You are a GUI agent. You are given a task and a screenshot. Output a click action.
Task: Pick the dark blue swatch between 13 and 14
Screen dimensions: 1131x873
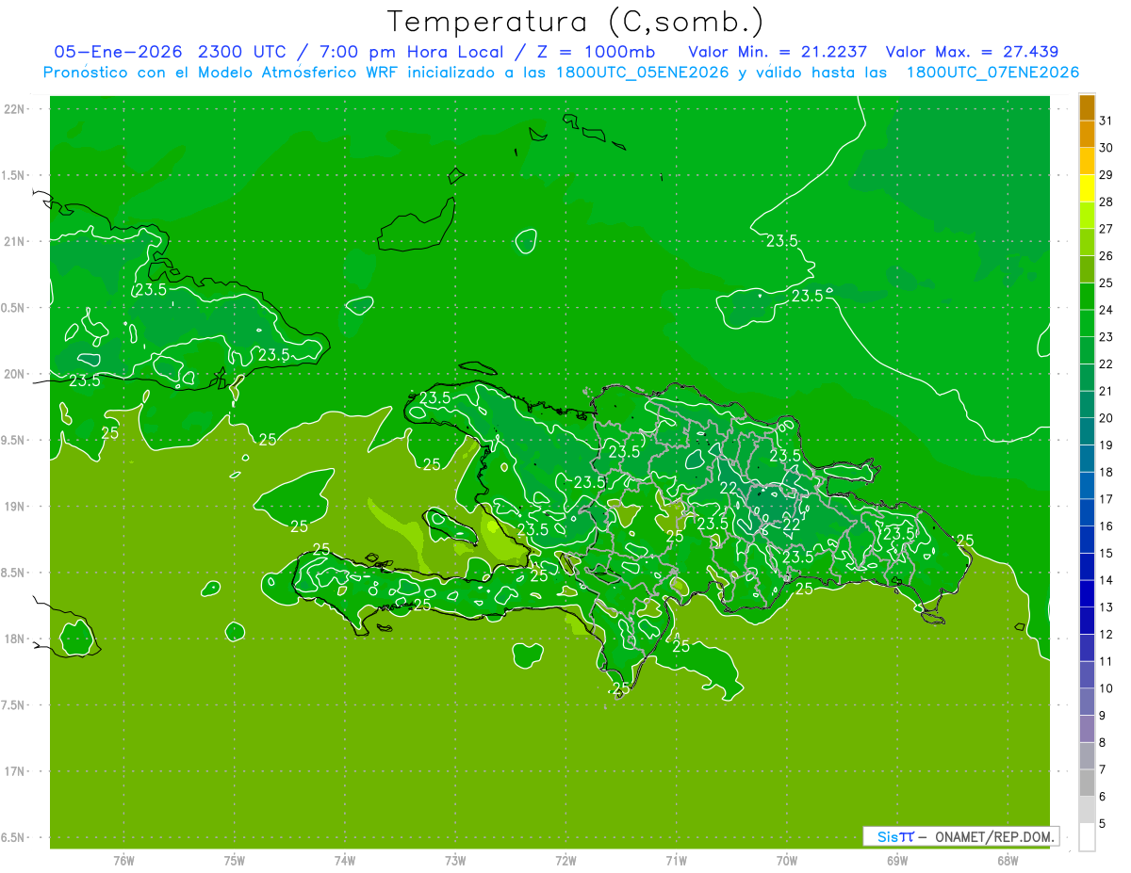(x=1087, y=593)
